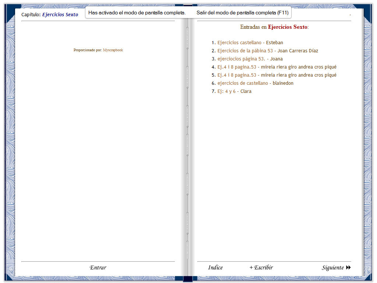Screen dimensions: 377x283
Task: Click the Entrar login button
Action: [98, 268]
